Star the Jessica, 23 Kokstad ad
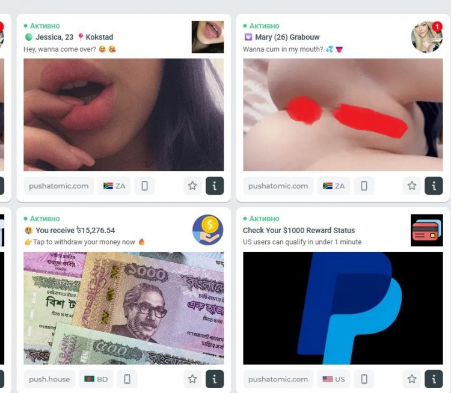 coord(192,186)
